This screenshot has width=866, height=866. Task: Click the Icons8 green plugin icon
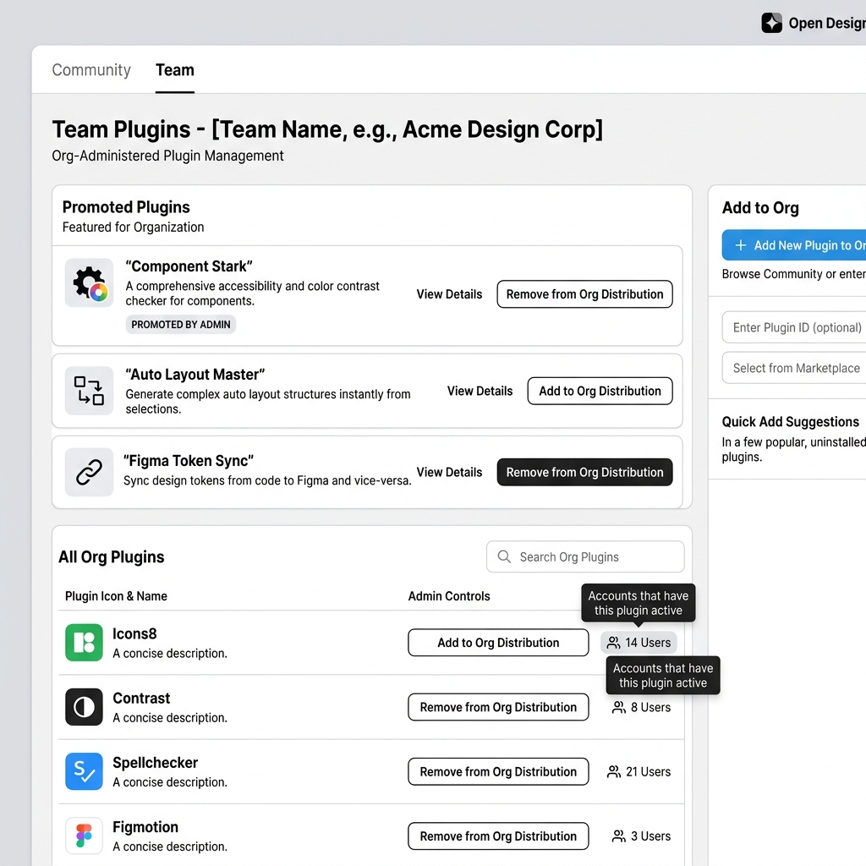point(84,643)
